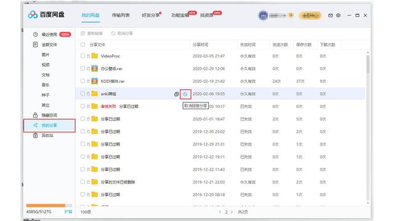This screenshot has width=394, height=221.
Task: Click folder icon of the 审核失败 row
Action: (94, 106)
